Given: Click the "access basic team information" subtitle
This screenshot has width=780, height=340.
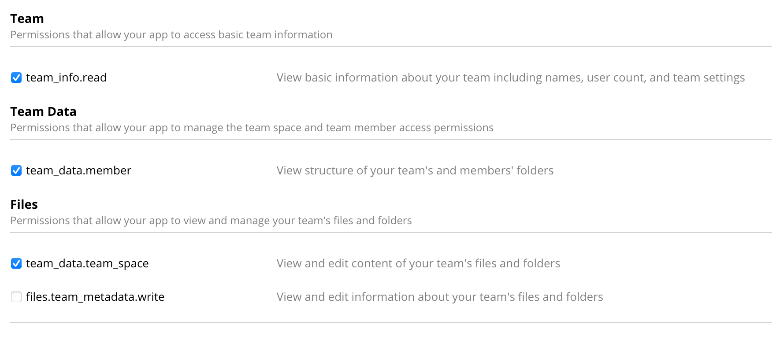Looking at the screenshot, I should click(171, 35).
